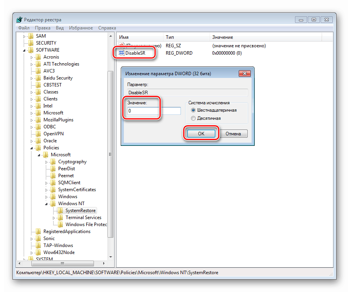349x292 pixels.
Task: Select the Шестнадцатеричная radio button
Action: (x=193, y=110)
